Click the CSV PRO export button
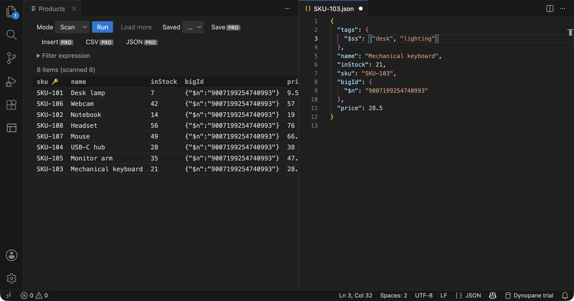This screenshot has width=574, height=301. tap(99, 42)
